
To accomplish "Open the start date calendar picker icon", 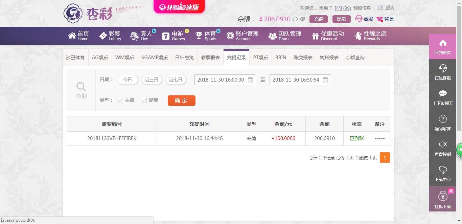I will pyautogui.click(x=251, y=80).
